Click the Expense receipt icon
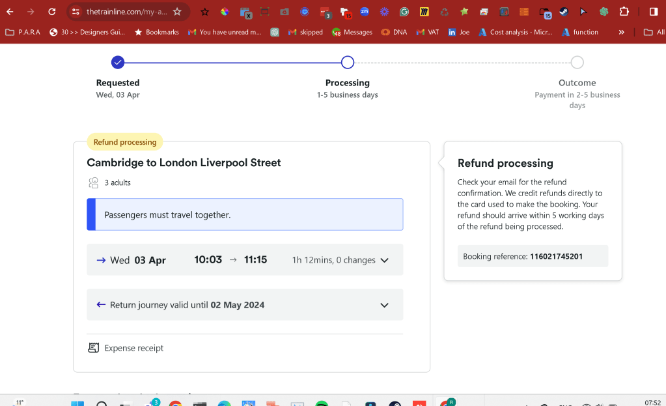Viewport: 666px width, 406px height. pos(94,348)
